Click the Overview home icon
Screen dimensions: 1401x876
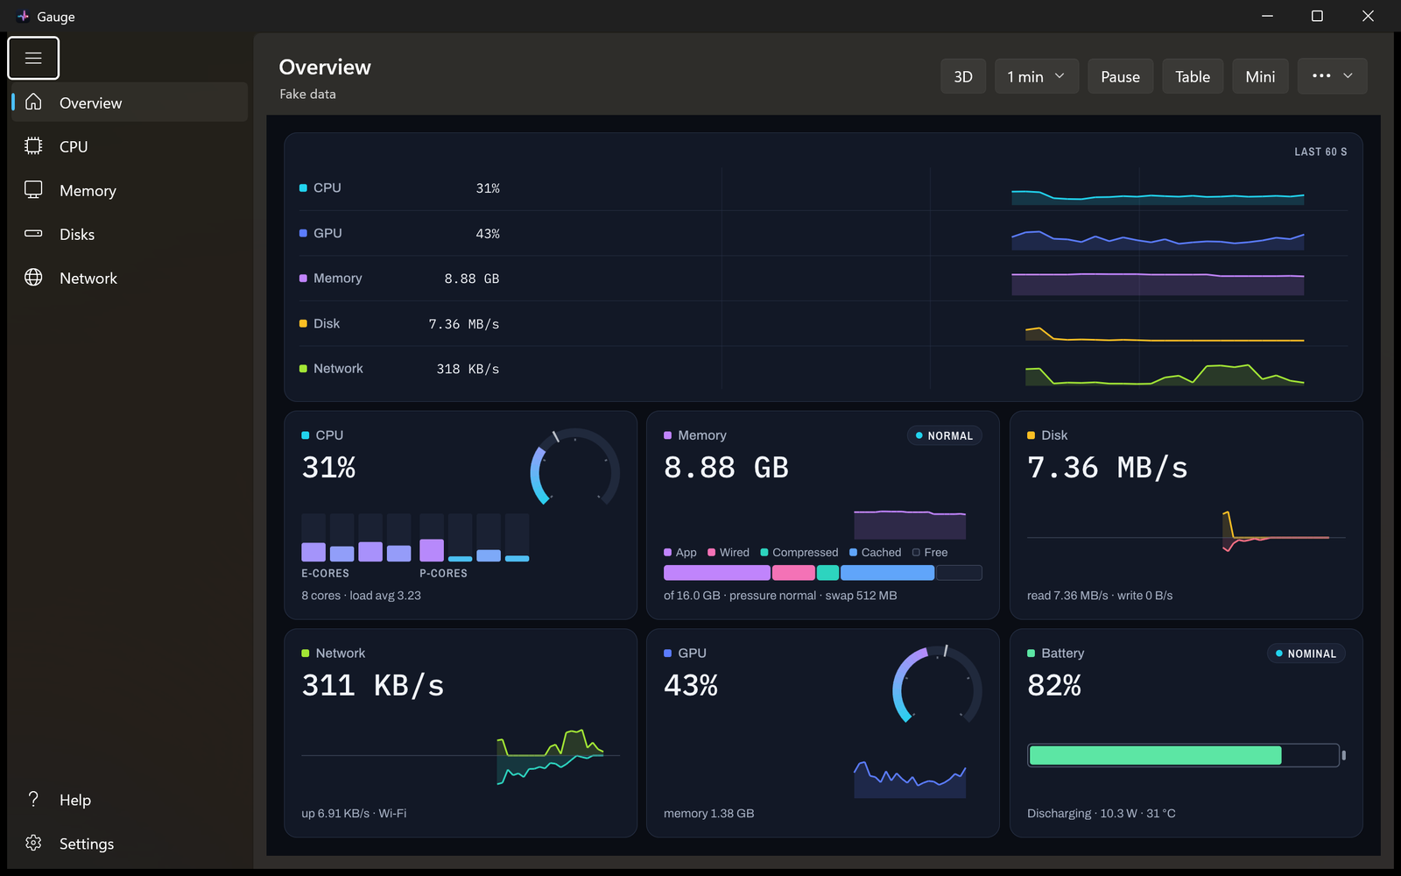click(33, 102)
